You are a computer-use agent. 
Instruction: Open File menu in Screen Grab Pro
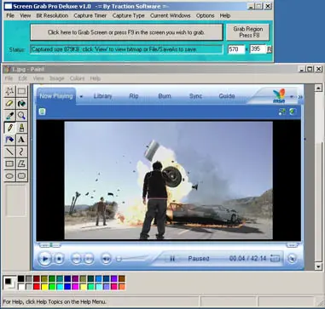pos(10,15)
